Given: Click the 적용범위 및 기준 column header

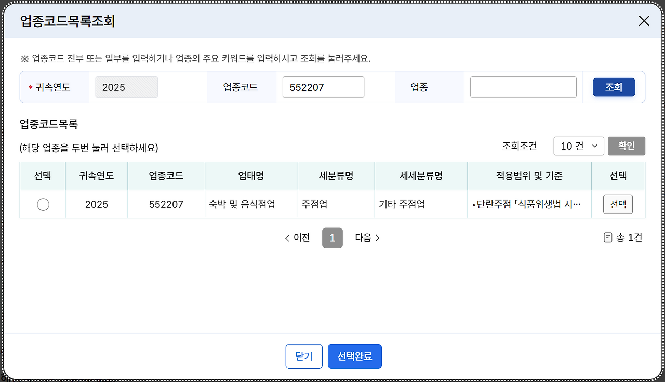Looking at the screenshot, I should [x=529, y=176].
